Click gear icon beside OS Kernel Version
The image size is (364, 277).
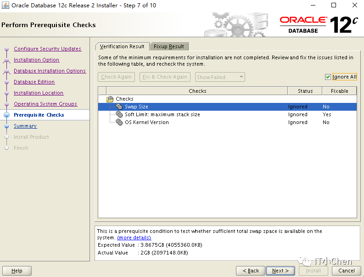click(119, 122)
